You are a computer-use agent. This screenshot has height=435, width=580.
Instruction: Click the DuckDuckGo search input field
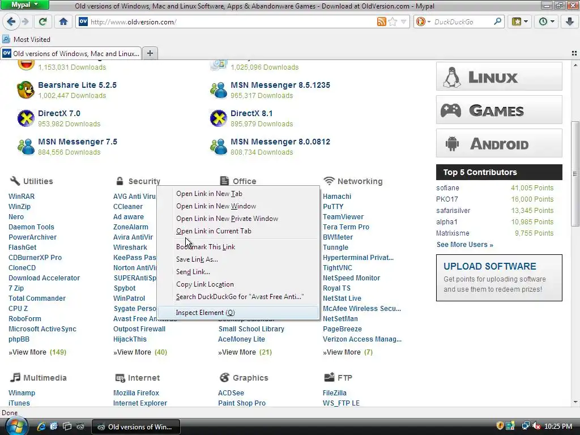click(x=462, y=22)
